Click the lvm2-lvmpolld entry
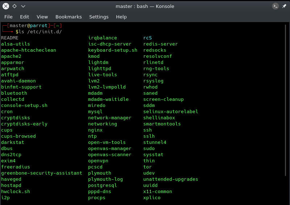 107,87
